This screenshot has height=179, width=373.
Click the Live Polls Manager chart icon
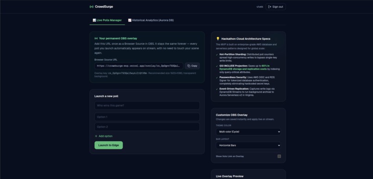click(94, 20)
